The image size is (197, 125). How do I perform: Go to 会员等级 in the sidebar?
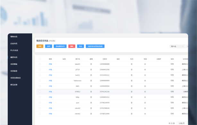tap(14, 64)
